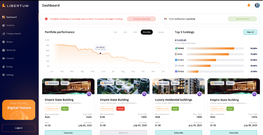Click the PLOGO holding logo
The image size is (263, 135).
click(179, 48)
